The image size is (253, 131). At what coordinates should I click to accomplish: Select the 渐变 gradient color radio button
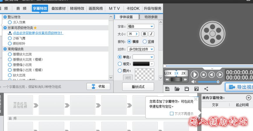pyautogui.click(x=120, y=64)
